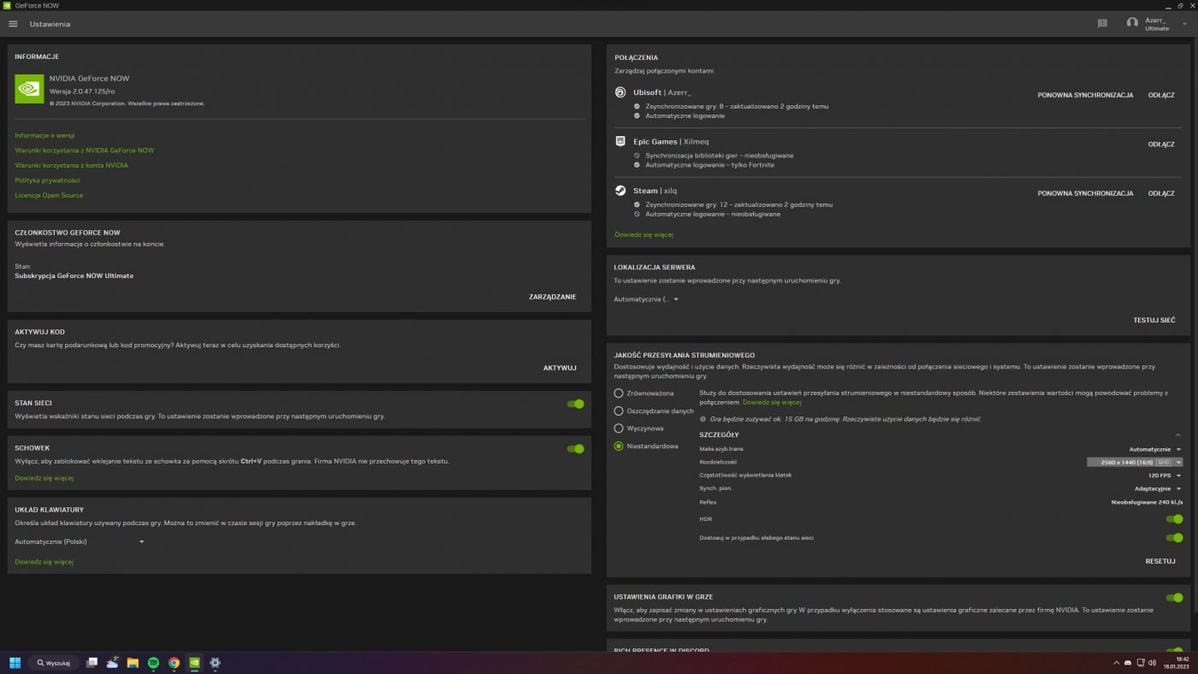The image size is (1198, 674).
Task: Click Dowiedz się więcej in streaming quality description
Action: [x=772, y=402]
